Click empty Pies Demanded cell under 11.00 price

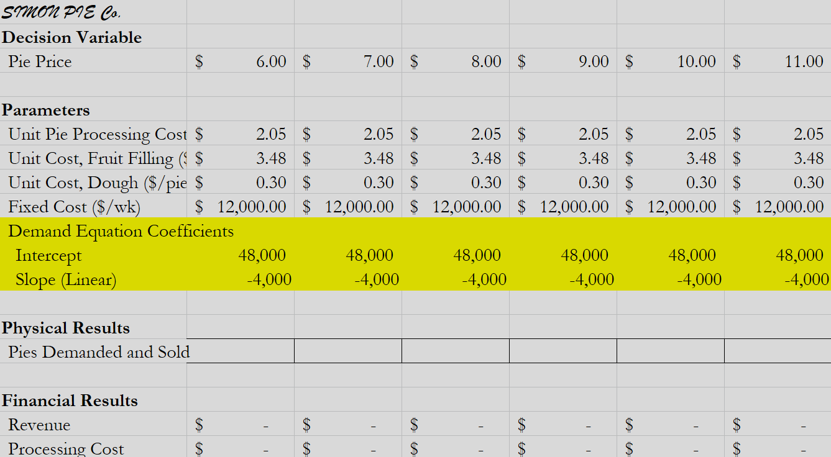(x=778, y=351)
